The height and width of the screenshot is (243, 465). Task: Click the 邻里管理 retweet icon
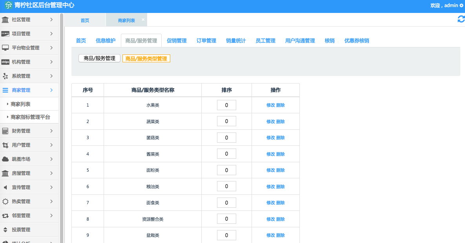point(5,216)
